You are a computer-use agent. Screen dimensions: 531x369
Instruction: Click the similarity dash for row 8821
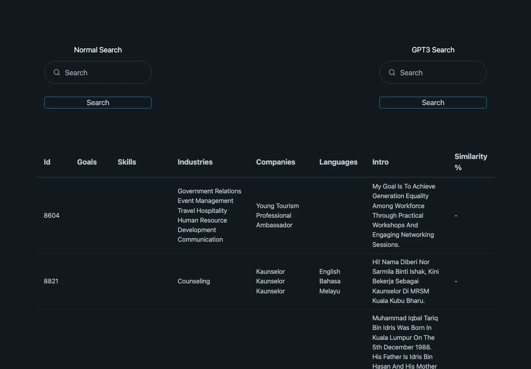click(456, 281)
